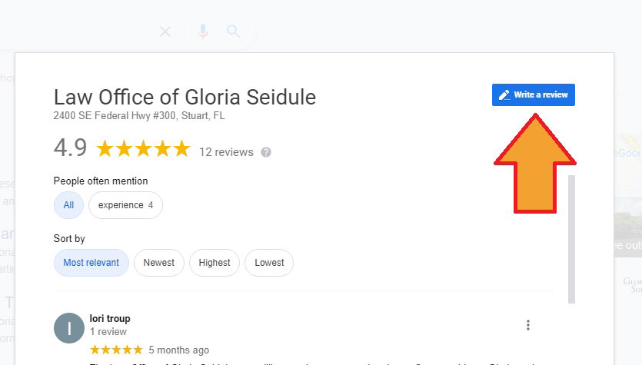Sort reviews by Most relevant

91,263
